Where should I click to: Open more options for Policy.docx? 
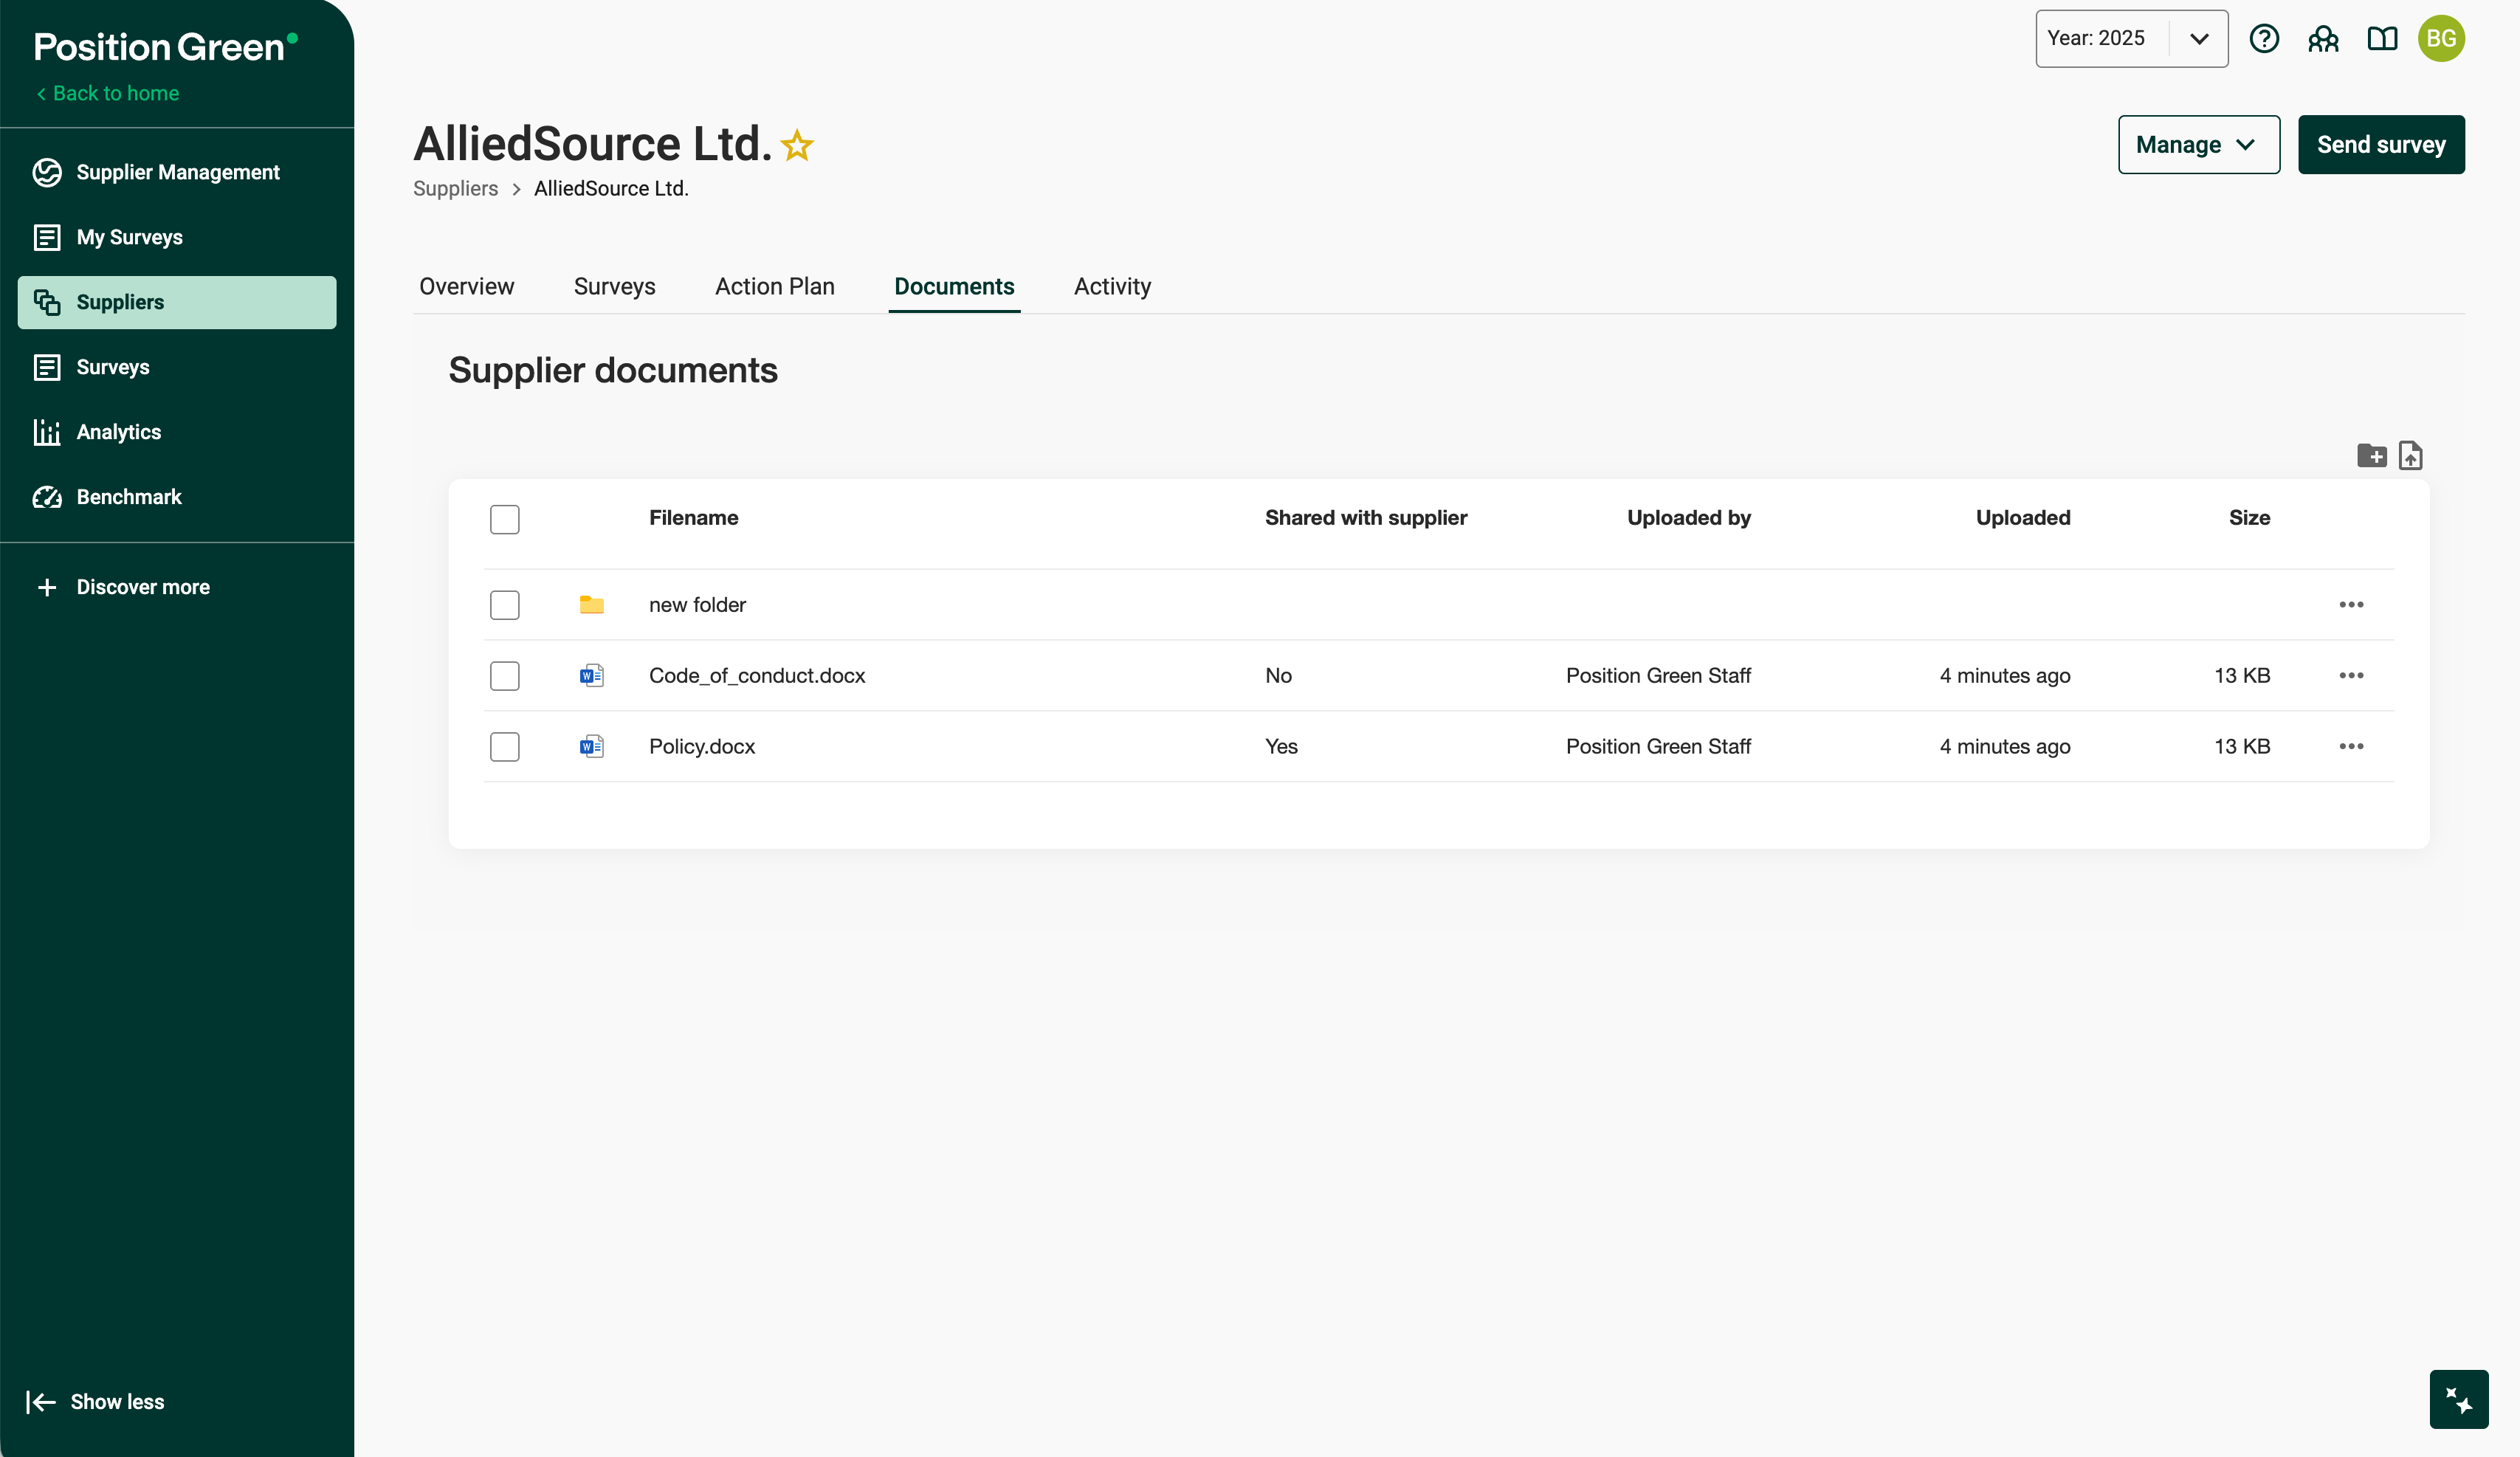click(x=2351, y=747)
